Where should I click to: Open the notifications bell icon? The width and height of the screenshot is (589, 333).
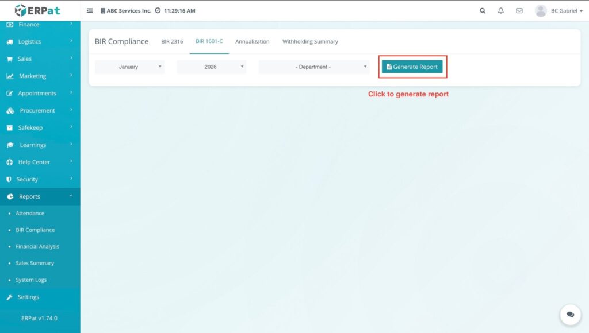(501, 11)
